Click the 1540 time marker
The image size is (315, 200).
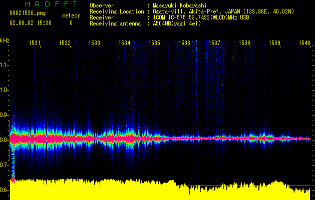pos(304,42)
